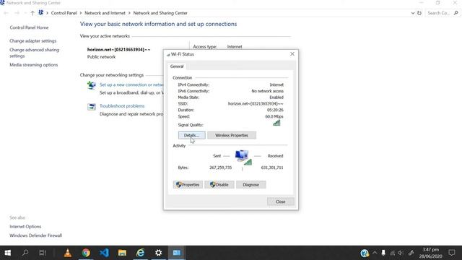Open taskbar Search
Viewport: 462px width, 260px height.
[25, 253]
